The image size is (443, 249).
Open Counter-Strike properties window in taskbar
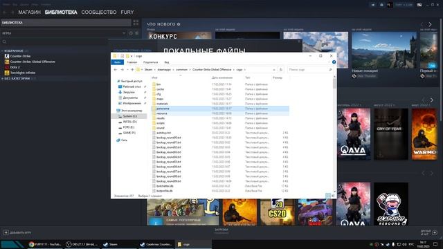156,244
